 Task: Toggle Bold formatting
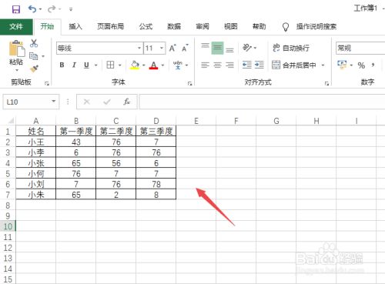62,65
